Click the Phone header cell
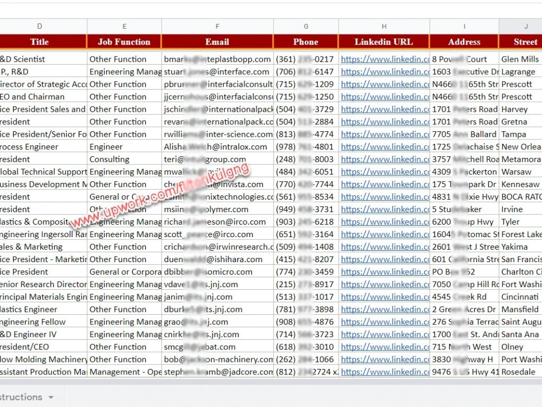This screenshot has width=542, height=407. (306, 42)
